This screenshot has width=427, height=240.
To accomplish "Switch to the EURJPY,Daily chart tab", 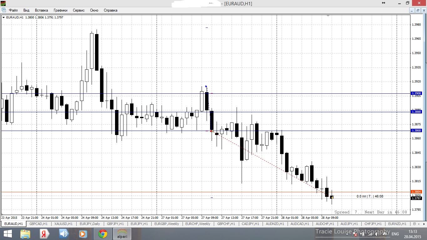I will pyautogui.click(x=90, y=224).
